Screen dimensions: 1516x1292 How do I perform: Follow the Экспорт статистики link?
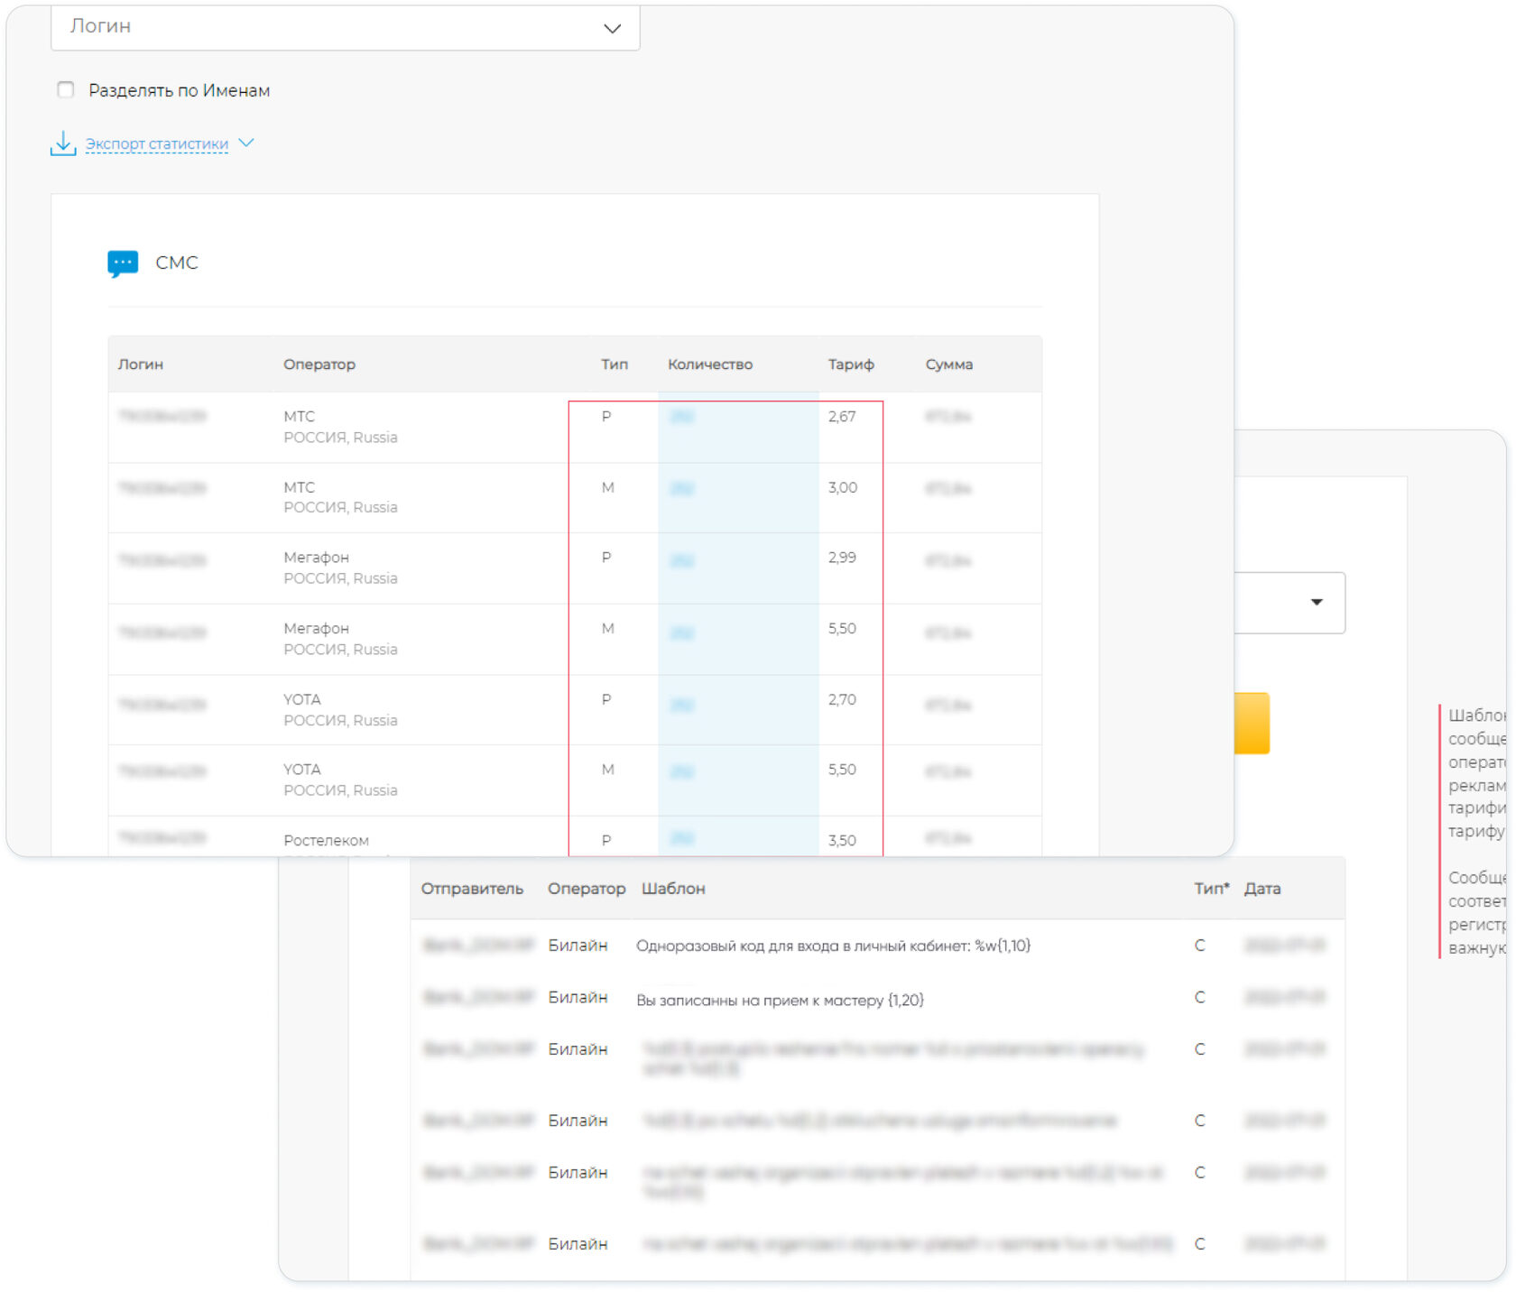click(156, 143)
